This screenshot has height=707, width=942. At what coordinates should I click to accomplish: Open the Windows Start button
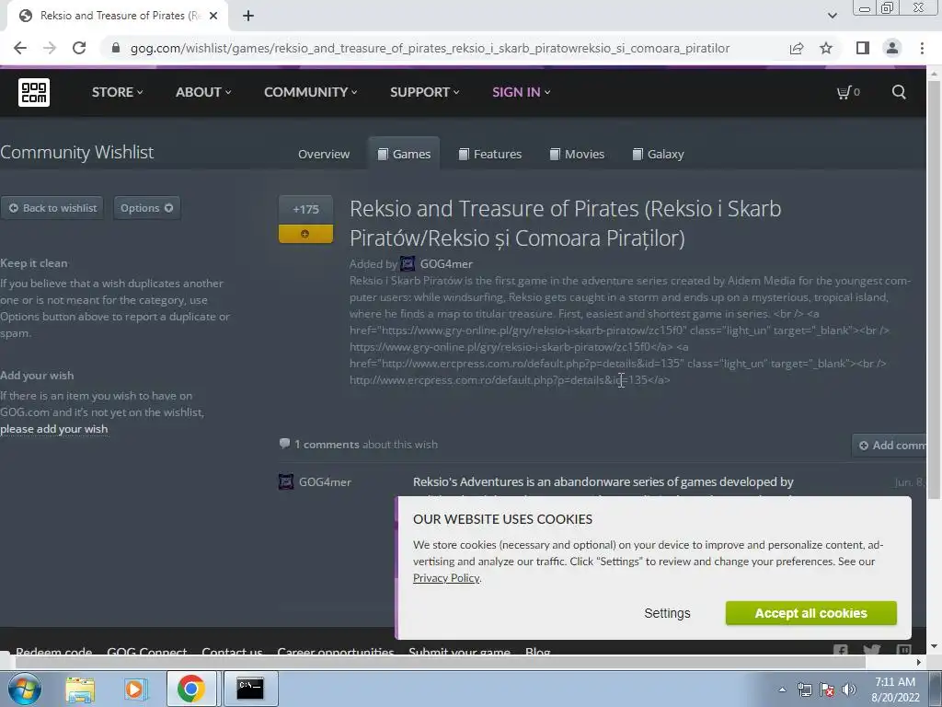point(25,689)
